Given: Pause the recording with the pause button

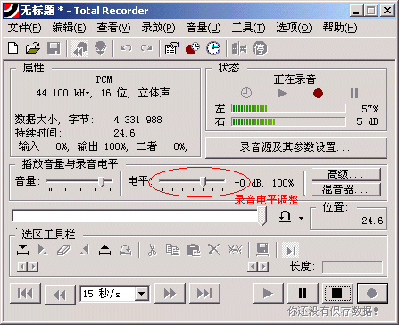Looking at the screenshot, I should (x=303, y=293).
